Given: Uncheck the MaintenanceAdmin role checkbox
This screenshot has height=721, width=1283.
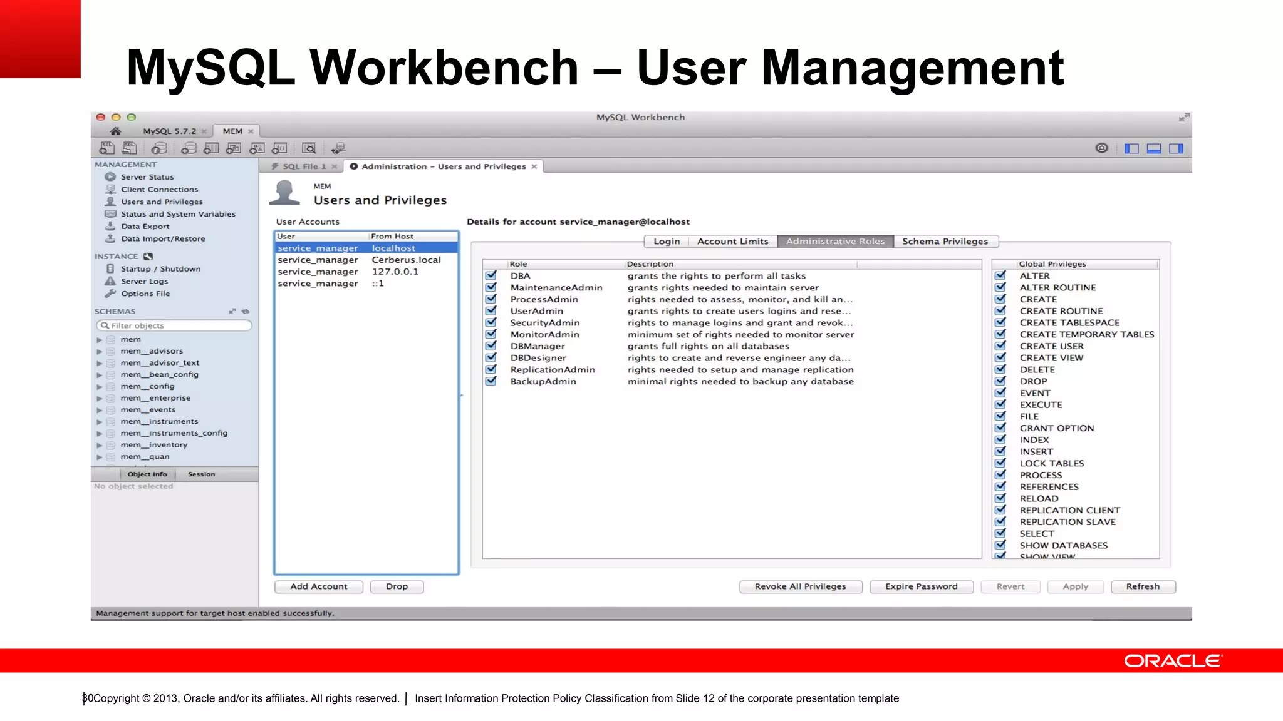Looking at the screenshot, I should click(491, 287).
